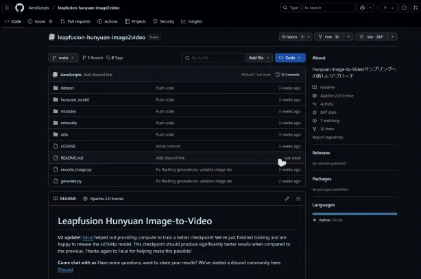Expand the Star lists dropdown arrow
The width and height of the screenshot is (421, 279).
point(392,37)
